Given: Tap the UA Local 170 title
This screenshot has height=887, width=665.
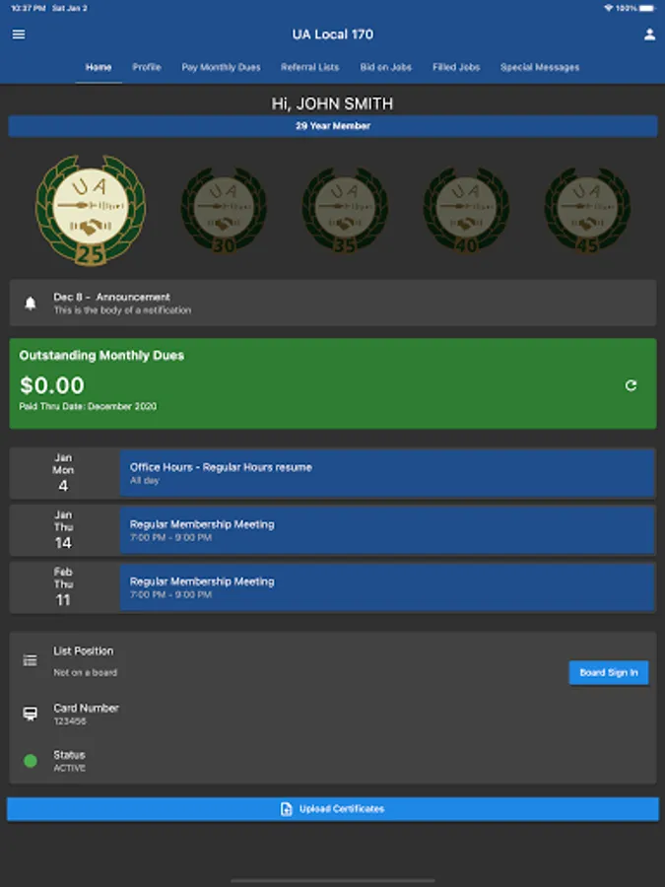Looking at the screenshot, I should pyautogui.click(x=333, y=34).
